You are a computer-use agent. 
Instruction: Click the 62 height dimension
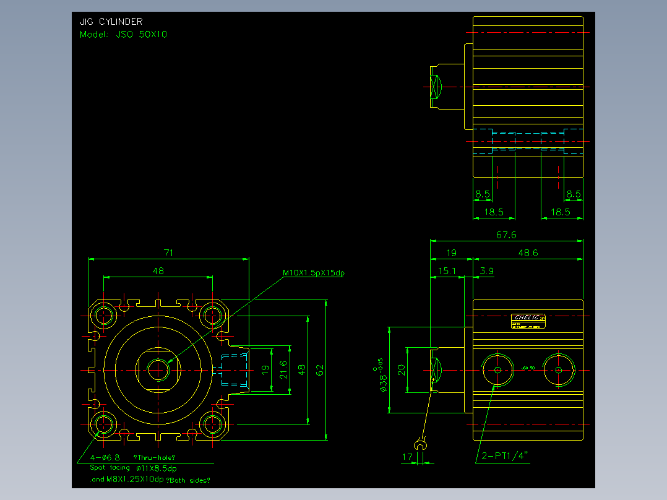click(320, 370)
